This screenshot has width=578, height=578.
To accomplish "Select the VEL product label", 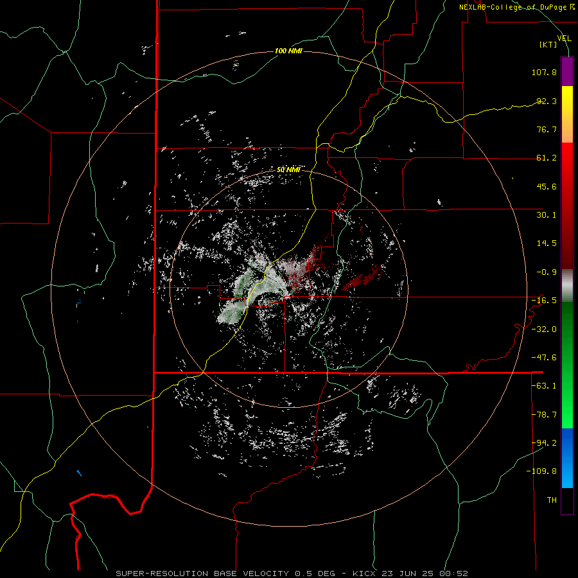I will coord(564,39).
